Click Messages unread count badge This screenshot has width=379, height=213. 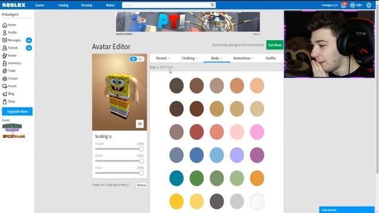[29, 40]
